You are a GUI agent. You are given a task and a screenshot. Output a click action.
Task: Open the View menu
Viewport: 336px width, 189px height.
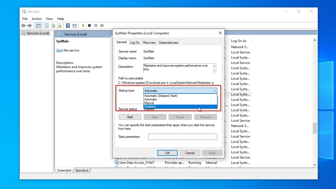pyautogui.click(x=49, y=19)
